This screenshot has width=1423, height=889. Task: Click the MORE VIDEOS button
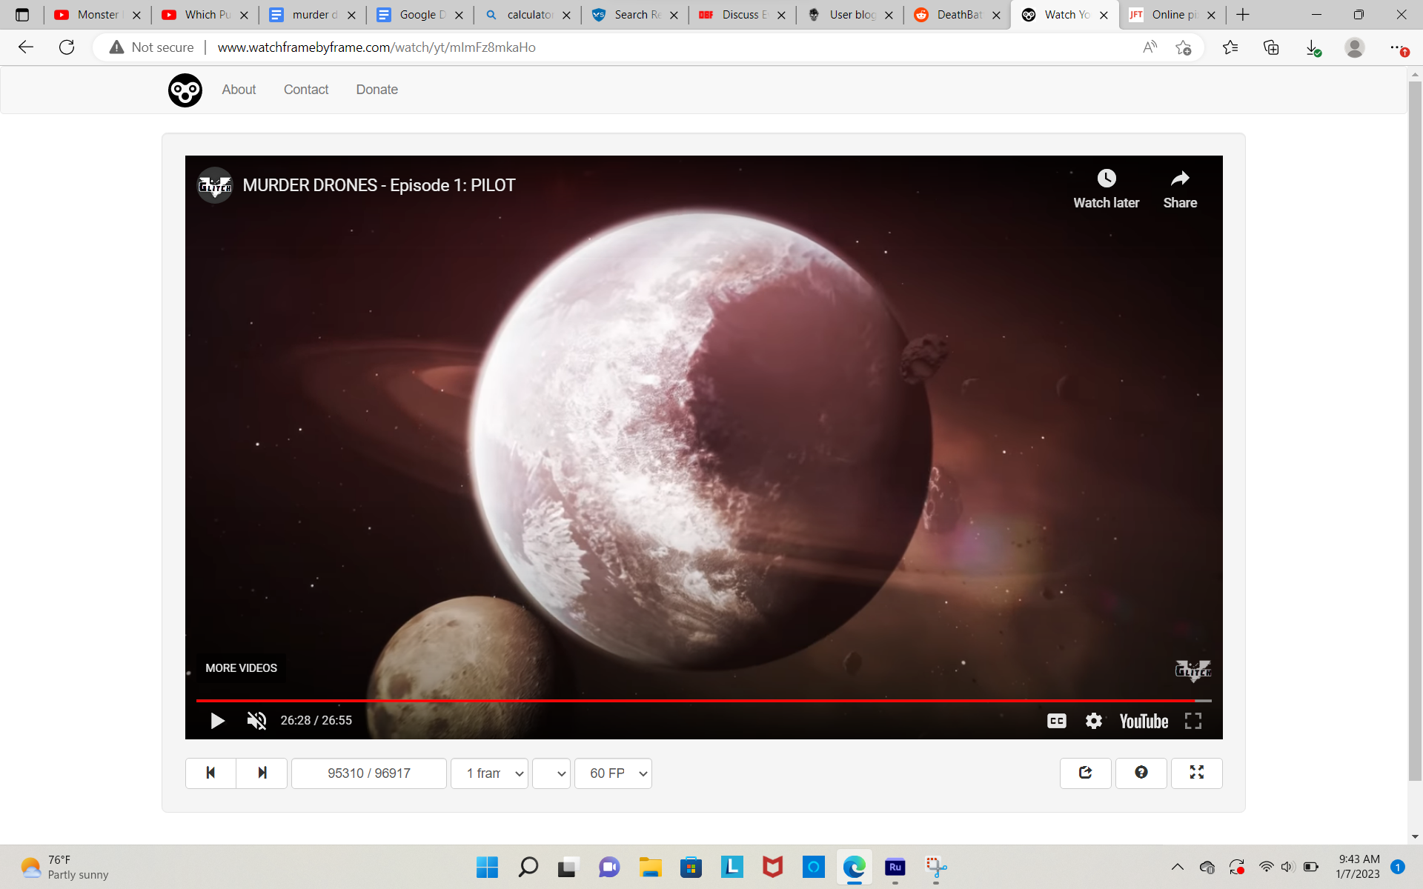tap(241, 668)
